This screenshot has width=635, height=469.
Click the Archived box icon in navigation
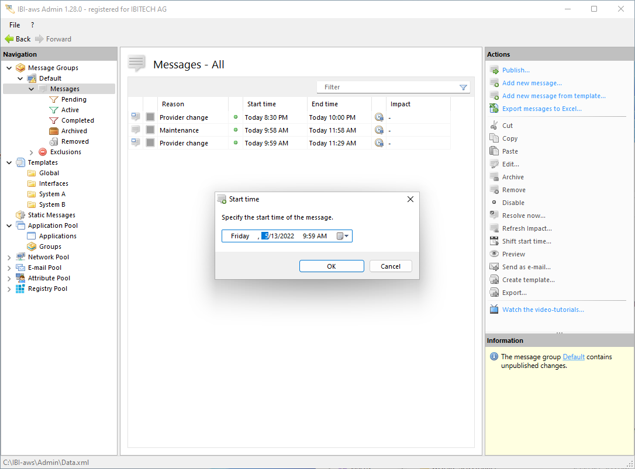coord(54,131)
